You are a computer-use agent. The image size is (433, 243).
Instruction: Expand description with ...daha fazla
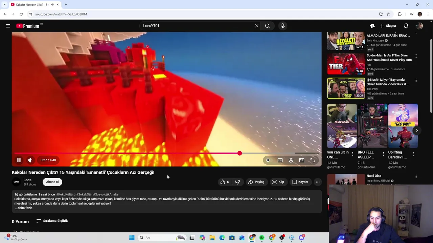[24, 208]
